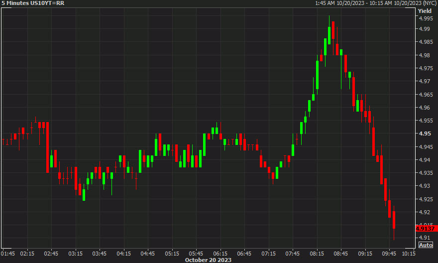This screenshot has width=438, height=263.
Task: Click the 03:45 time axis label
Action: coord(100,254)
